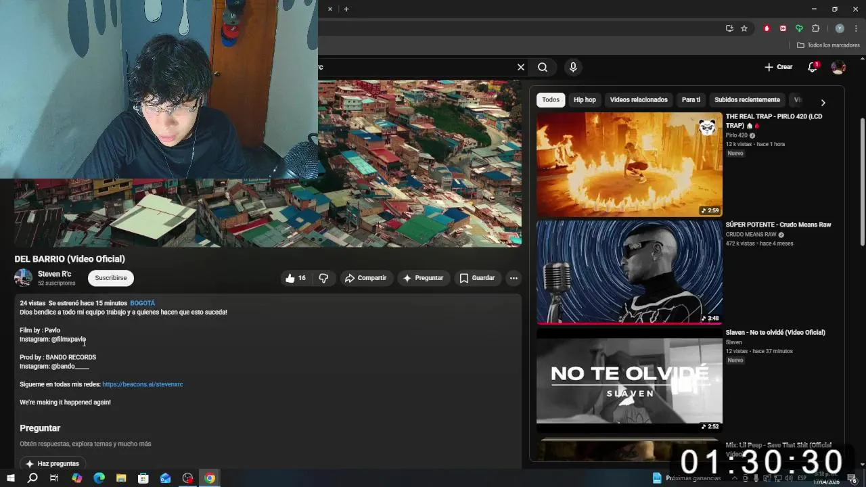Click the Preguntar button under video
This screenshot has width=866, height=487.
click(423, 278)
